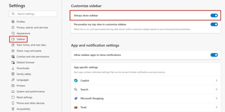Screen dimensions: 225x112
Task: Select the Appearance palette icon
Action: [x=13, y=33]
